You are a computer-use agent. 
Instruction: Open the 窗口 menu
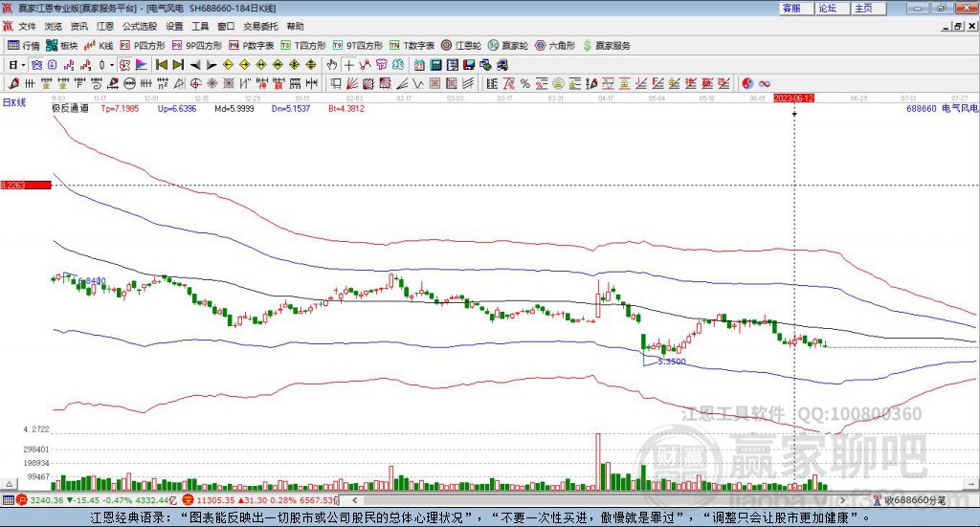pos(226,26)
